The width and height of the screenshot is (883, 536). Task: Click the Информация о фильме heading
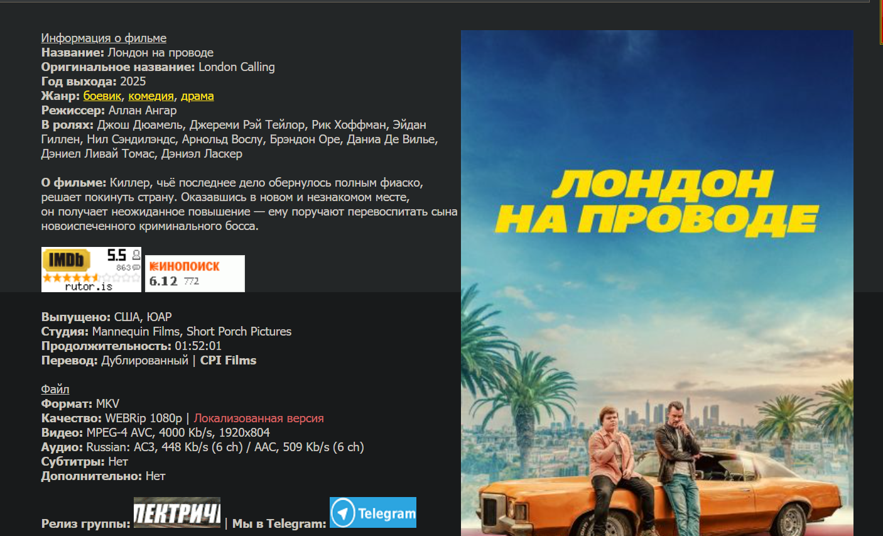point(104,38)
